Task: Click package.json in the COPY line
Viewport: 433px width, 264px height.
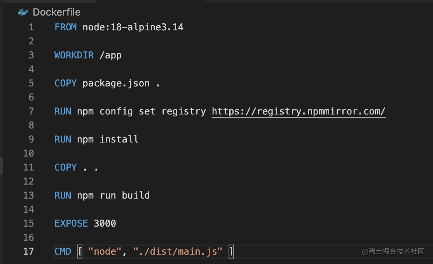Action: [x=116, y=83]
